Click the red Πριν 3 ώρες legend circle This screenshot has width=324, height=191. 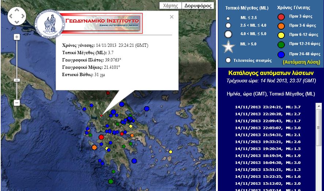click(281, 17)
